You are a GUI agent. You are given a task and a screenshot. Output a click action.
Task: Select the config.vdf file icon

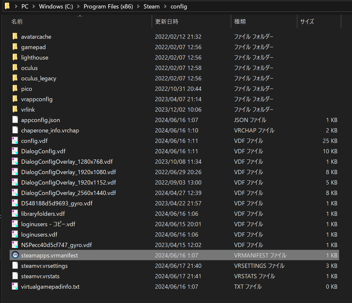click(x=15, y=141)
